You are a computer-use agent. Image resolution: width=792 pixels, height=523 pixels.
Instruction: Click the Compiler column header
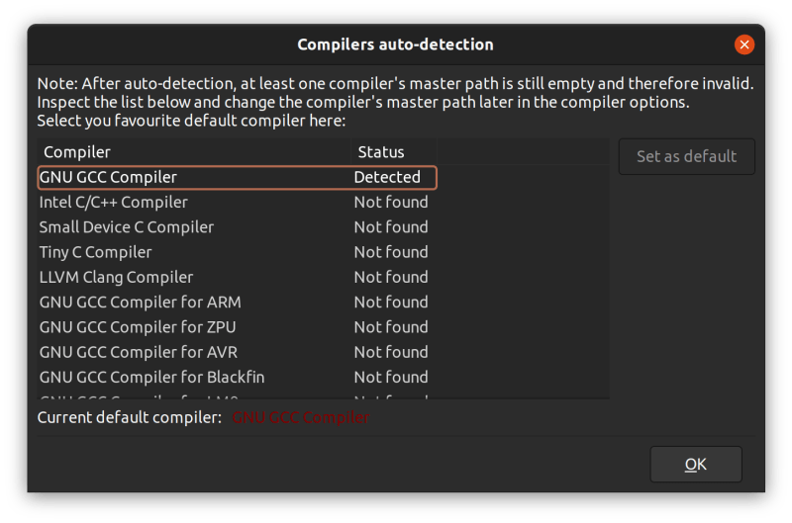[x=77, y=152]
